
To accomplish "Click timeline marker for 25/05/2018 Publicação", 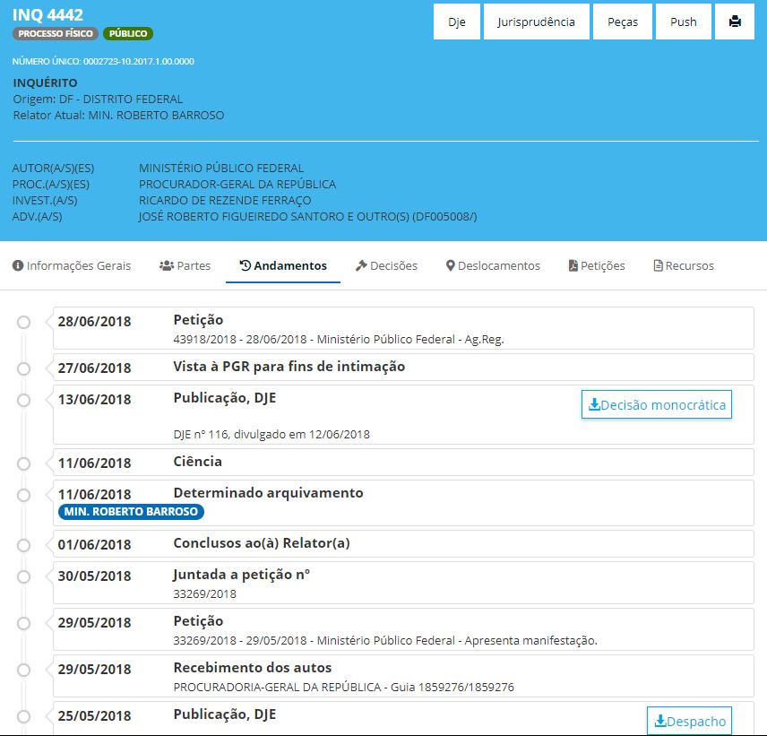I will (x=23, y=716).
